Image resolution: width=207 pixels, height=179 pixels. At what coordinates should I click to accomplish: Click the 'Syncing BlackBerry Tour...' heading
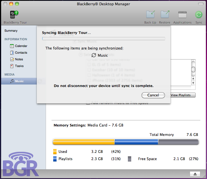(x=66, y=33)
